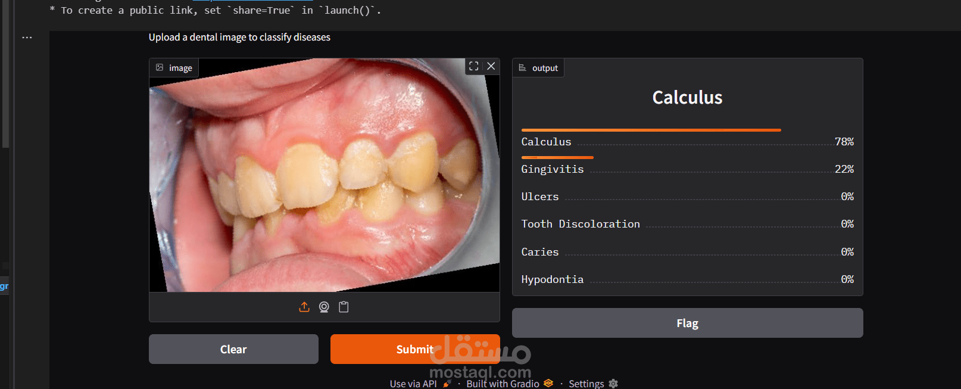Open the Built with Gradio link
Screen dimensions: 961x389
tap(510, 384)
